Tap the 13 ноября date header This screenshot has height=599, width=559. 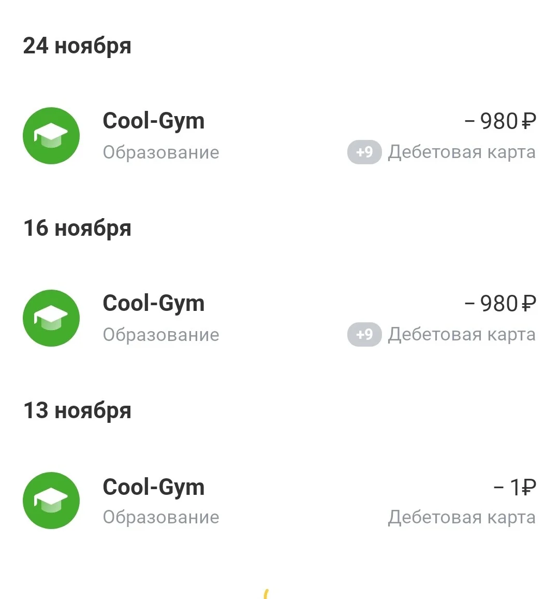point(77,411)
